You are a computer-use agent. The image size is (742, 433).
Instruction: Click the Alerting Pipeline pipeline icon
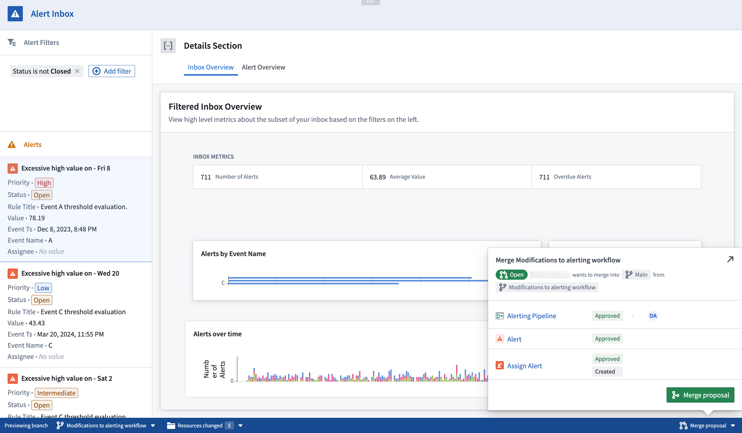coord(499,315)
